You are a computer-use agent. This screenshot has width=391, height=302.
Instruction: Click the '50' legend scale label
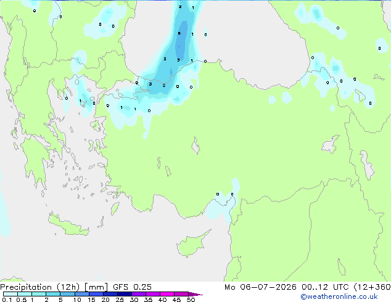coord(191,300)
